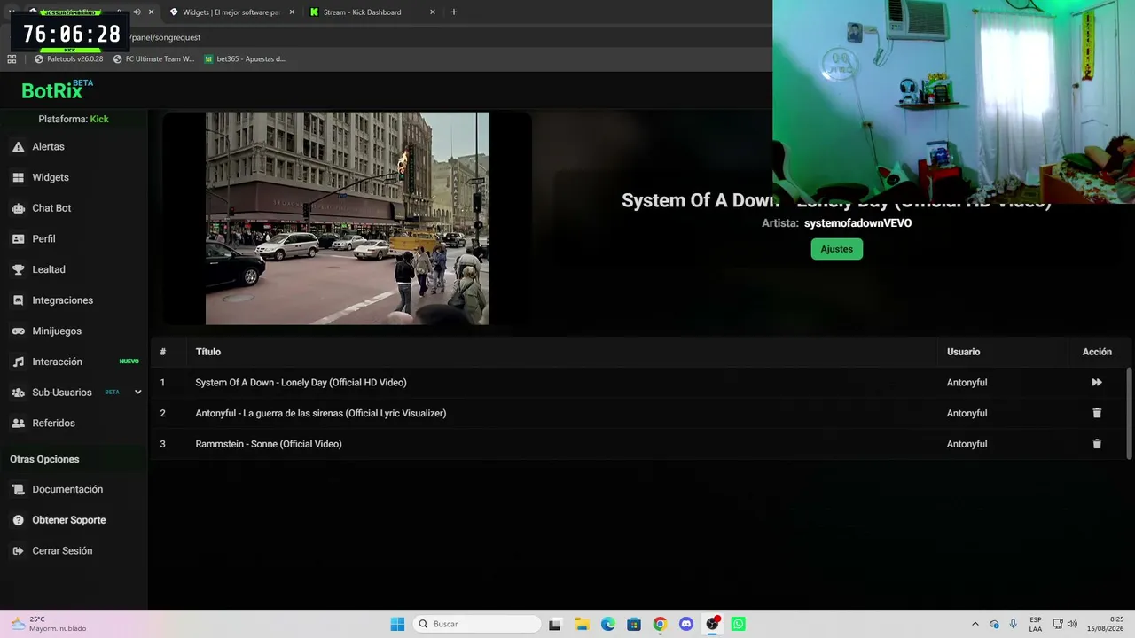Open Task View on the taskbar
The height and width of the screenshot is (638, 1135).
[555, 624]
